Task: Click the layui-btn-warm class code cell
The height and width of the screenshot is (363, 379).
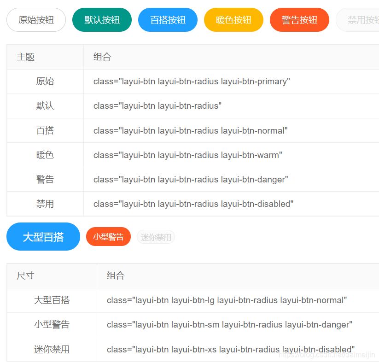Action: pyautogui.click(x=187, y=155)
